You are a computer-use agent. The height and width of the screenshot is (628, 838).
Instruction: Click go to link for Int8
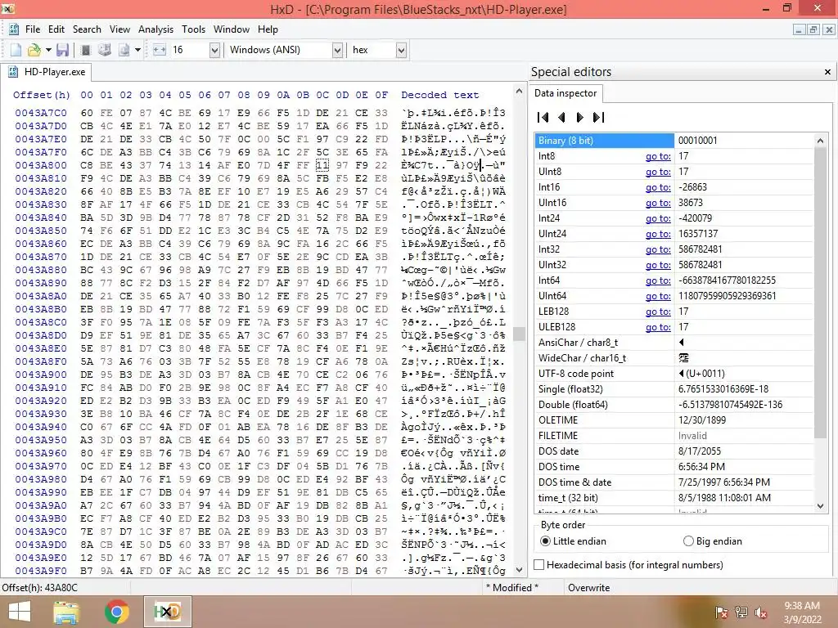coord(658,156)
